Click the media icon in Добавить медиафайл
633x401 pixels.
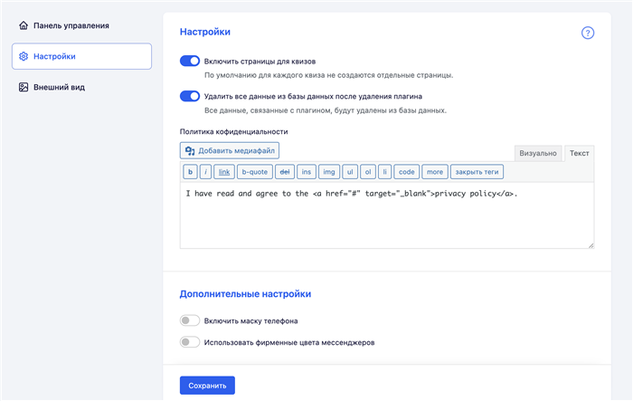pos(190,151)
